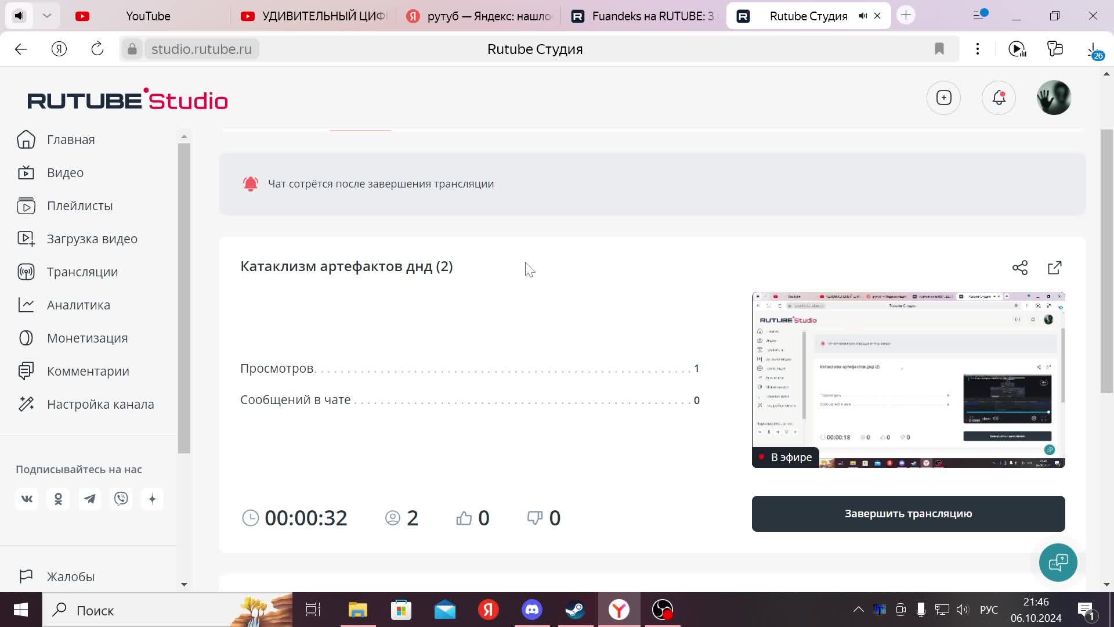Click the Discord taskbar icon
Image resolution: width=1114 pixels, height=627 pixels.
[533, 610]
